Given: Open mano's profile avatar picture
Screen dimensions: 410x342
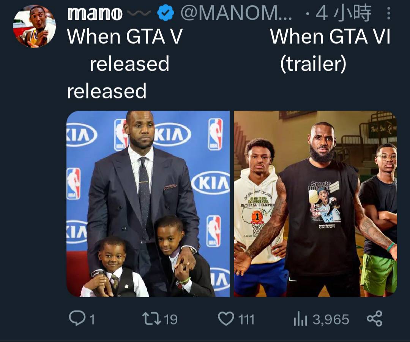Looking at the screenshot, I should point(34,26).
